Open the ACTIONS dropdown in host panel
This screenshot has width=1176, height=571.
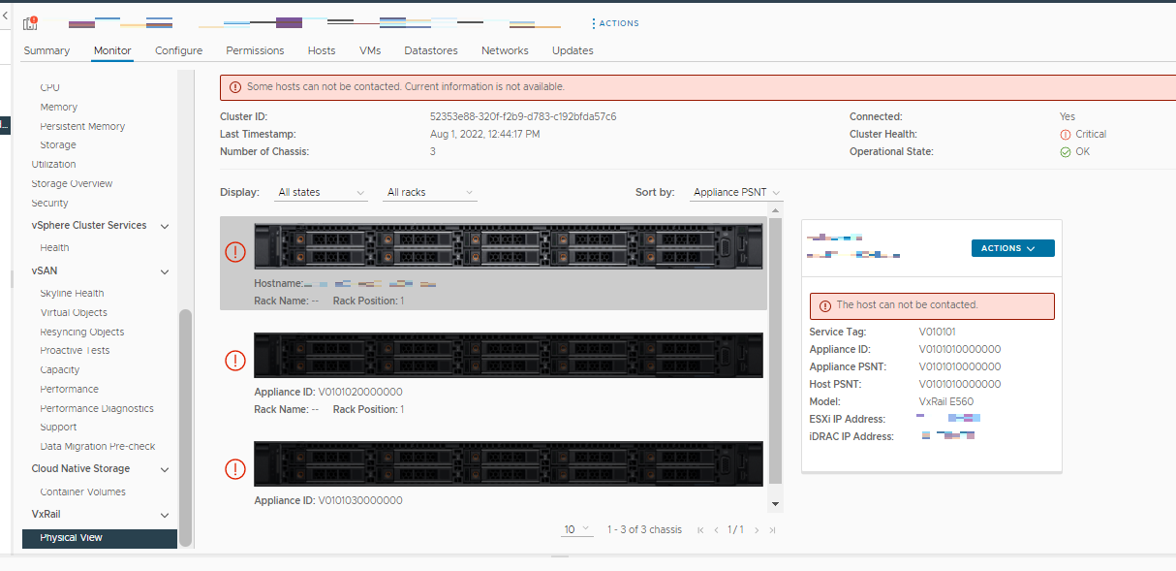tap(1012, 248)
